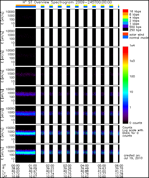Click the L value '40.75'
Image resolution: width=149 pixels, height=178 pixels.
(67, 171)
